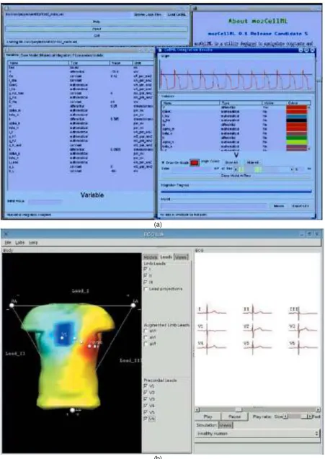Image resolution: width=325 pixels, height=459 pixels.
Task: Click the V1 electrode on the chest
Action: pos(62,337)
